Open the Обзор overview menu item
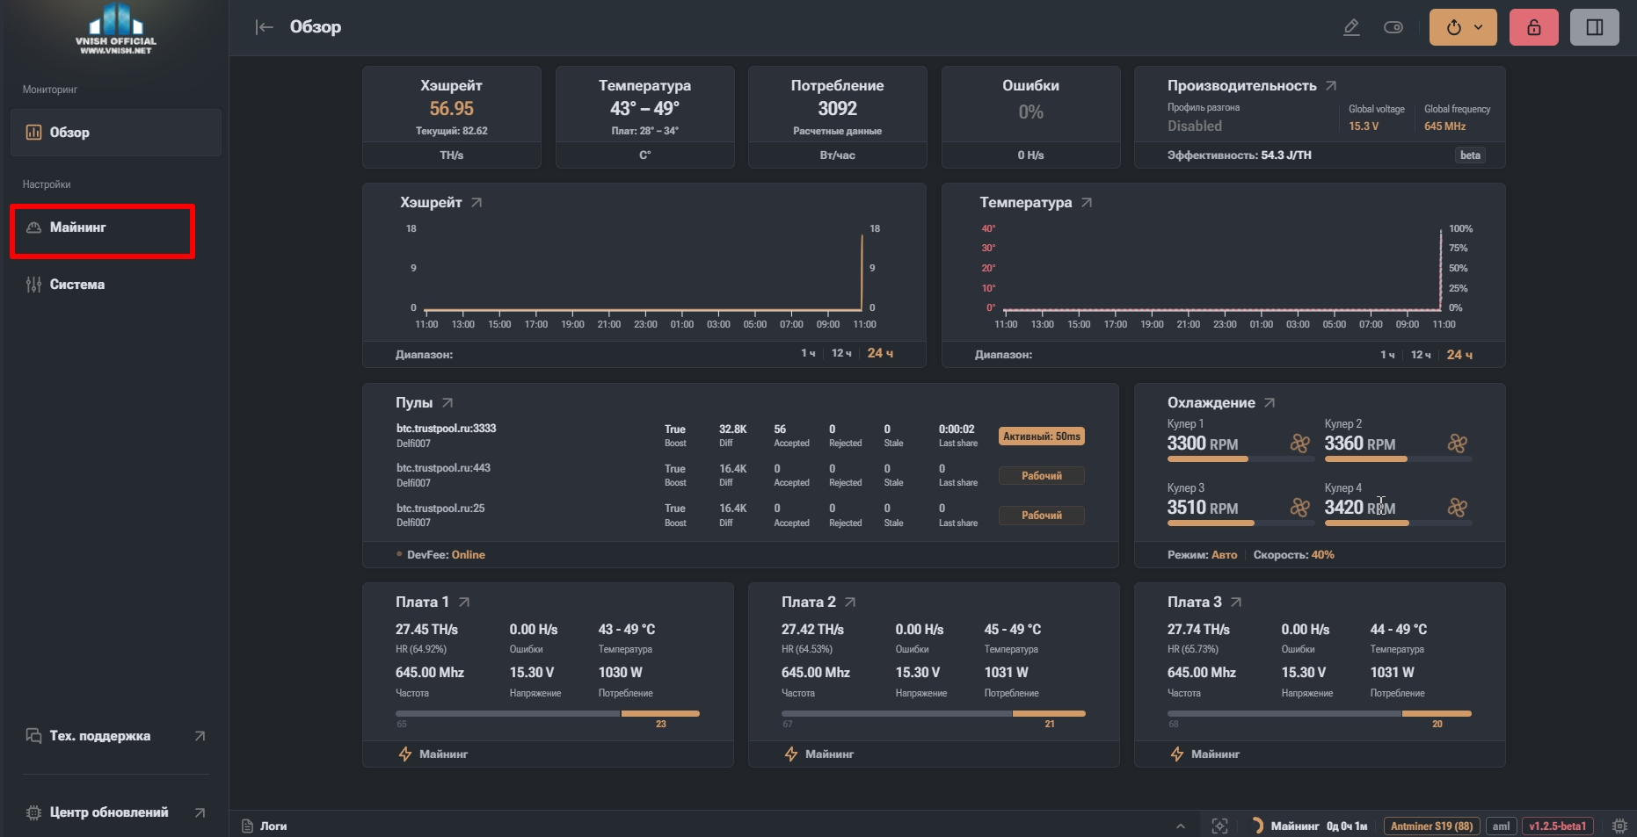1637x837 pixels. coord(116,133)
